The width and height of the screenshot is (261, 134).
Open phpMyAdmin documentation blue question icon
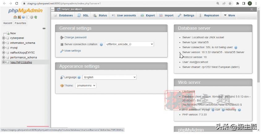tap(23, 17)
